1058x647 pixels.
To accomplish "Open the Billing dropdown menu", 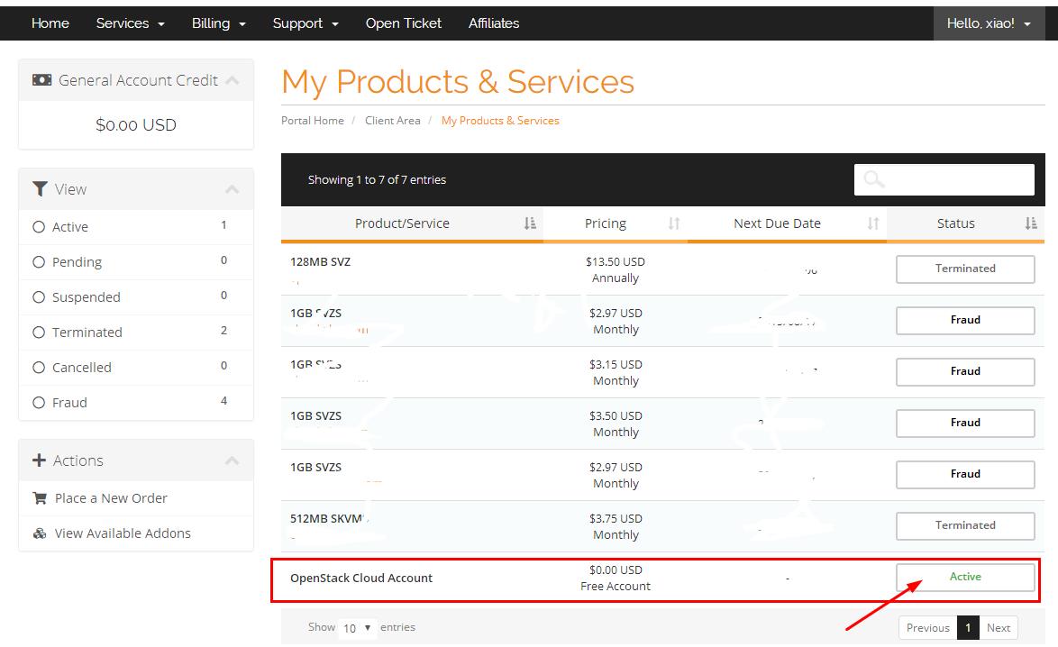I will point(219,23).
